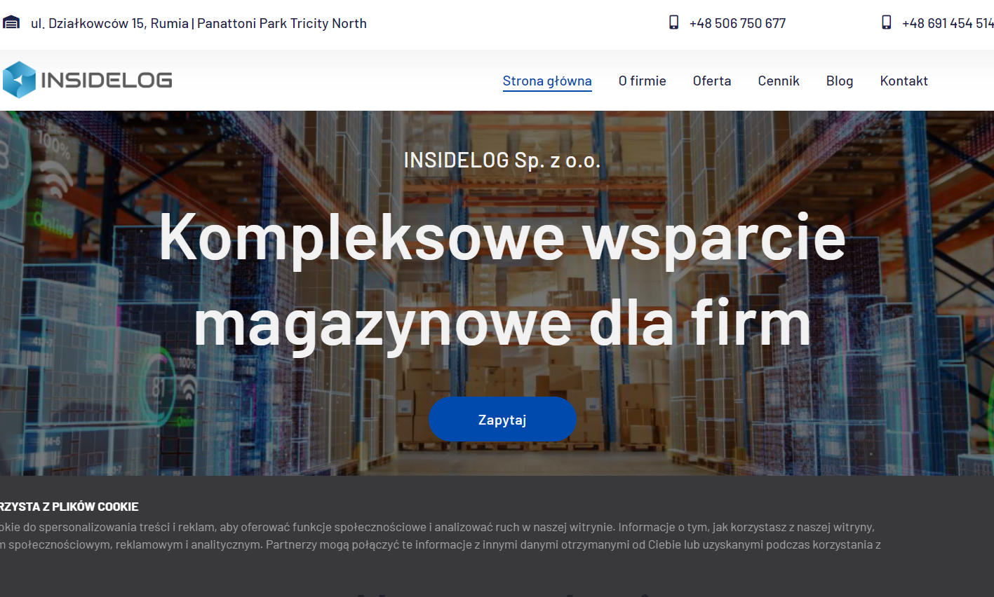Click the cookie notice paragraph text

point(435,536)
